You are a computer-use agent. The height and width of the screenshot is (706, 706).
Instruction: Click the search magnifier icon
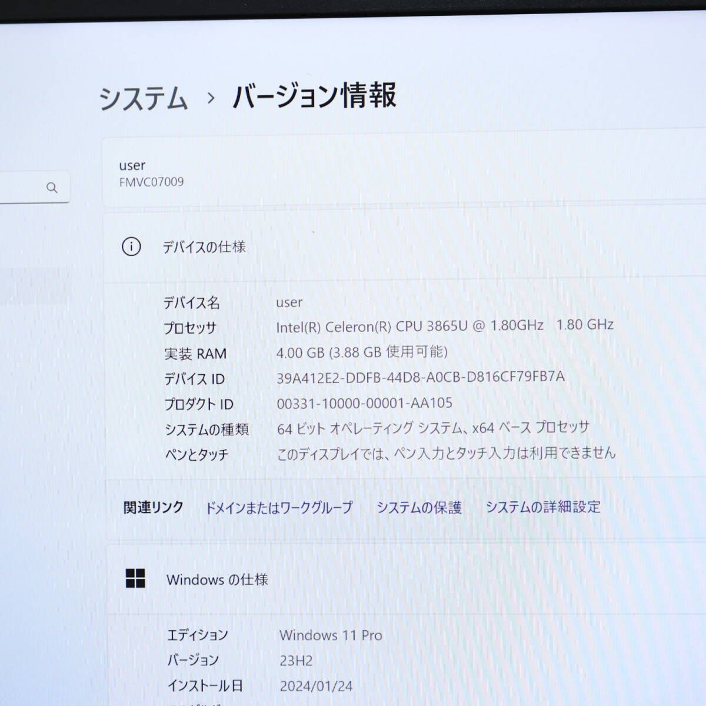[52, 188]
